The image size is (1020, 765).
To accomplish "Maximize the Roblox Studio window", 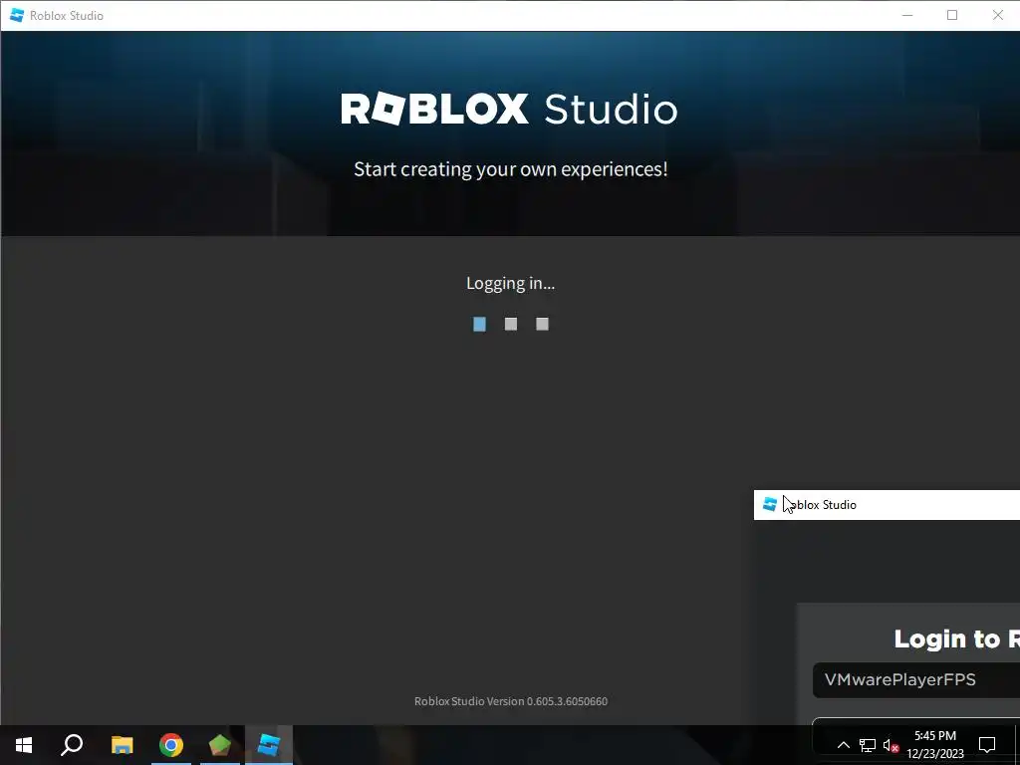I will pos(952,15).
